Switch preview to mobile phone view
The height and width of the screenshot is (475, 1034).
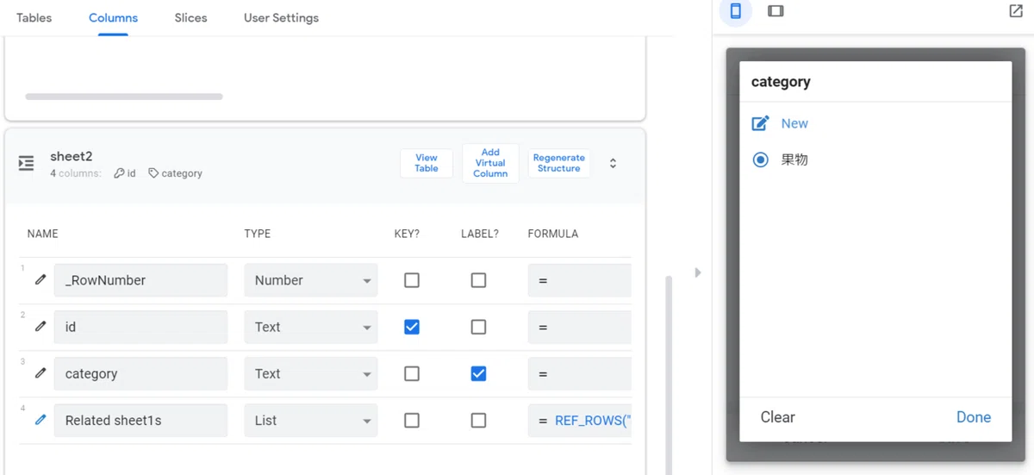(x=736, y=11)
